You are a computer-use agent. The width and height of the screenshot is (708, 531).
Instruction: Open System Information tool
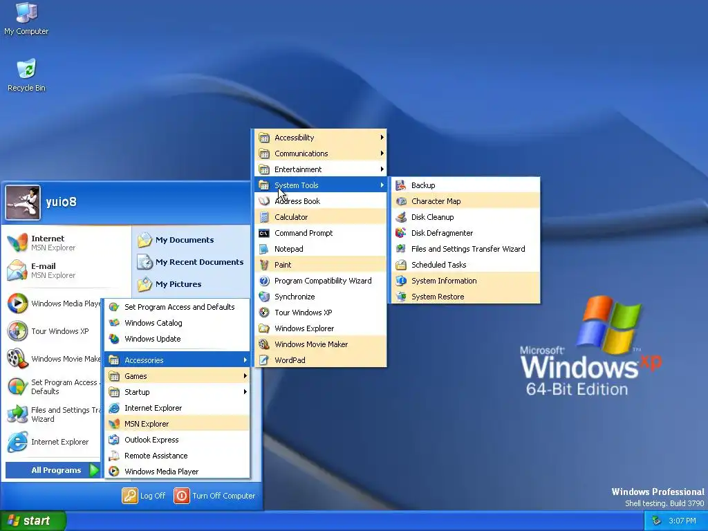pos(465,281)
